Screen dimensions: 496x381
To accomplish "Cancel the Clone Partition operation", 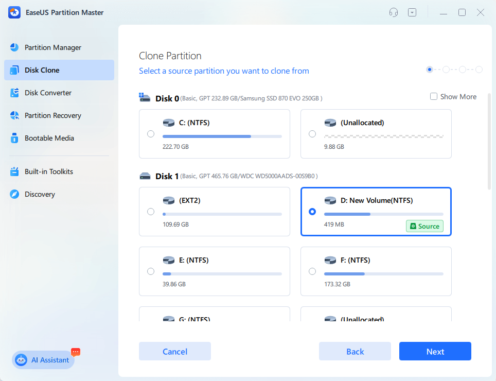I will 174,351.
